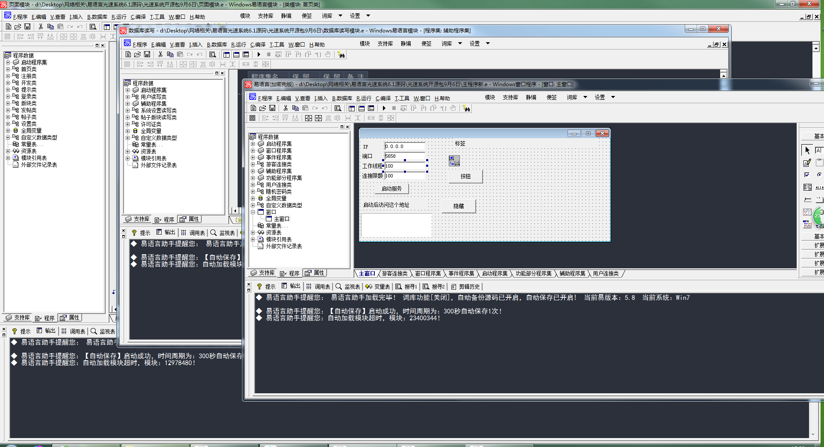Click center-horizontally icon in front window's alignment toolbar
This screenshot has height=447, width=824.
(x=308, y=118)
